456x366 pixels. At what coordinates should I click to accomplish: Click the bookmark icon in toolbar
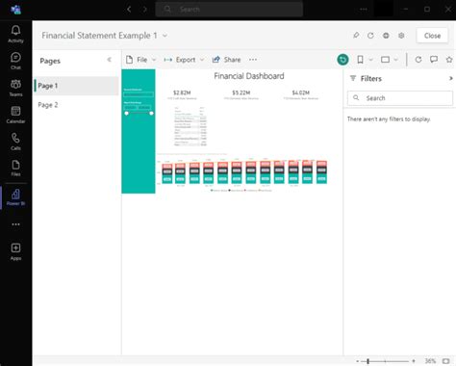point(360,60)
